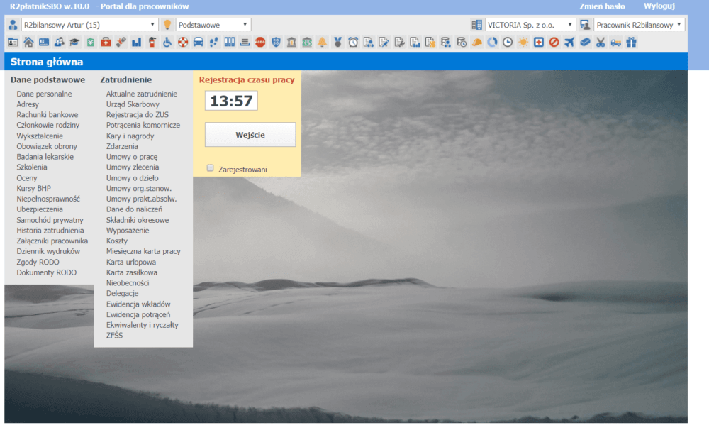
Task: Toggle the Zarejestrowani checkbox
Action: click(x=210, y=168)
